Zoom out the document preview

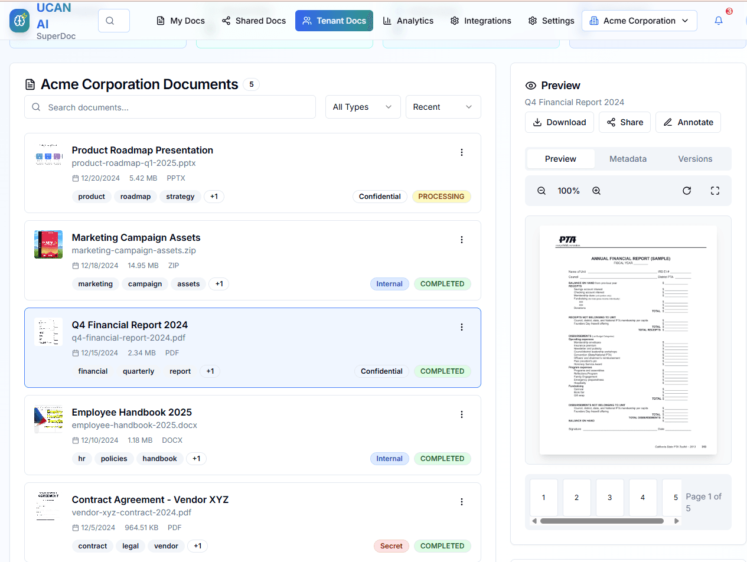click(542, 191)
